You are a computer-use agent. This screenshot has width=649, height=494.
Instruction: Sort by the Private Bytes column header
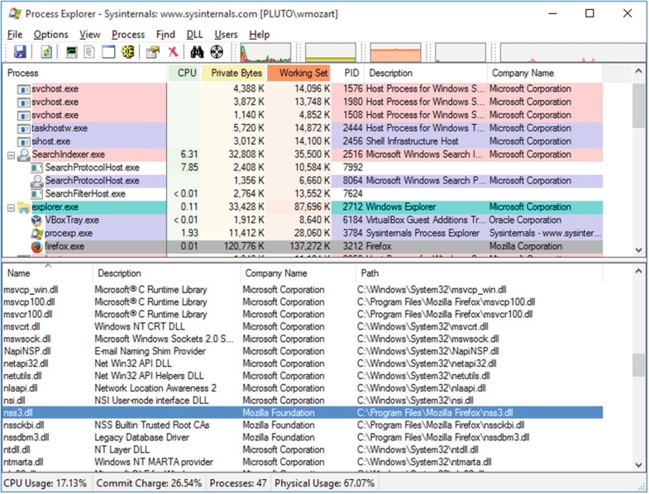click(234, 74)
